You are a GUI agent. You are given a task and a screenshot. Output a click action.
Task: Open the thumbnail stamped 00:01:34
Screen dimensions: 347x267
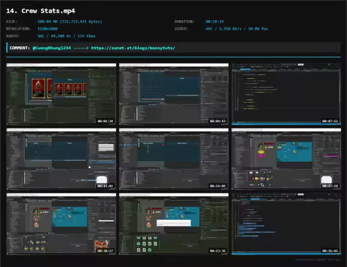61,94
